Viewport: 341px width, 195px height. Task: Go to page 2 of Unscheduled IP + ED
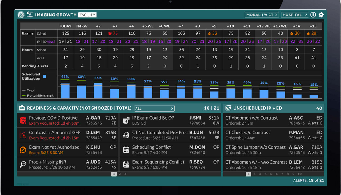[x=254, y=174]
